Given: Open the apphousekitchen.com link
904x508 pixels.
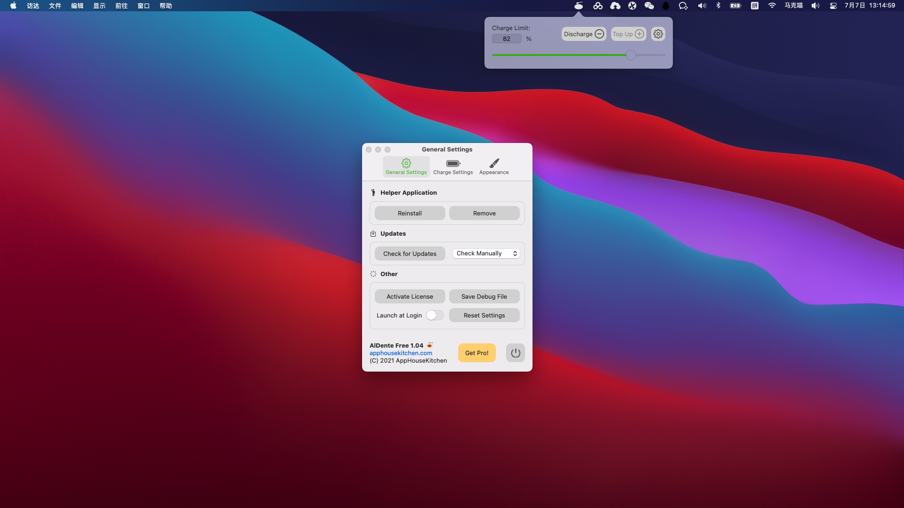Looking at the screenshot, I should [x=401, y=353].
